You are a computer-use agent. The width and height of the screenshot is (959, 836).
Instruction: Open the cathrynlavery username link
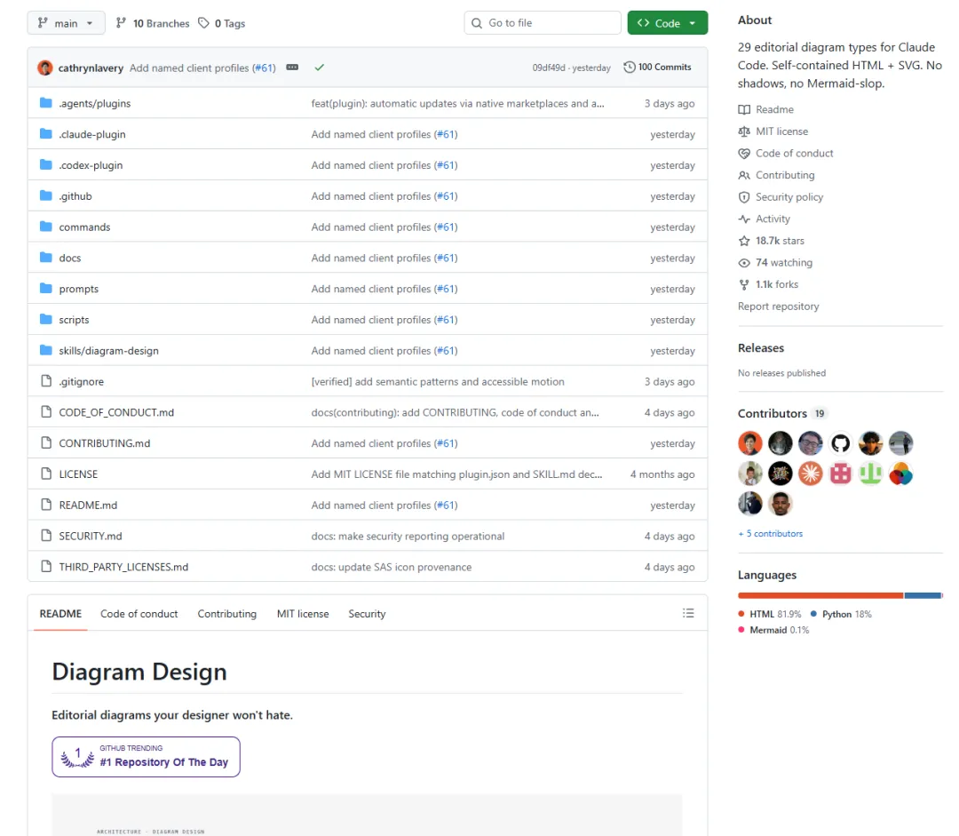pyautogui.click(x=91, y=68)
